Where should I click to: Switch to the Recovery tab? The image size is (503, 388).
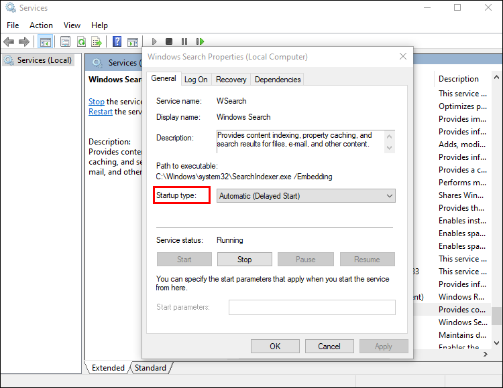click(x=231, y=80)
